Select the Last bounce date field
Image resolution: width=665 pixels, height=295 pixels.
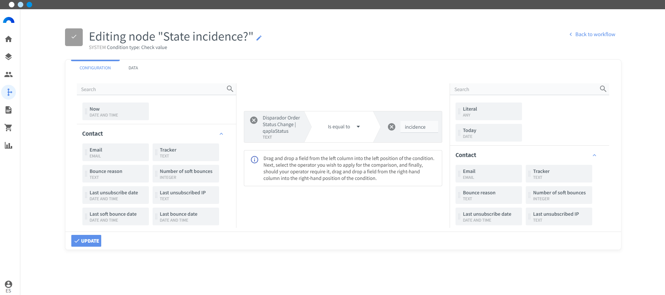pos(186,216)
